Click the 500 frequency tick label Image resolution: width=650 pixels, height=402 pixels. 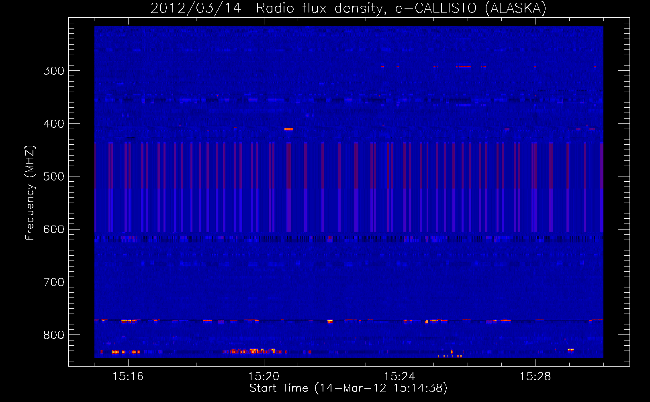(54, 176)
